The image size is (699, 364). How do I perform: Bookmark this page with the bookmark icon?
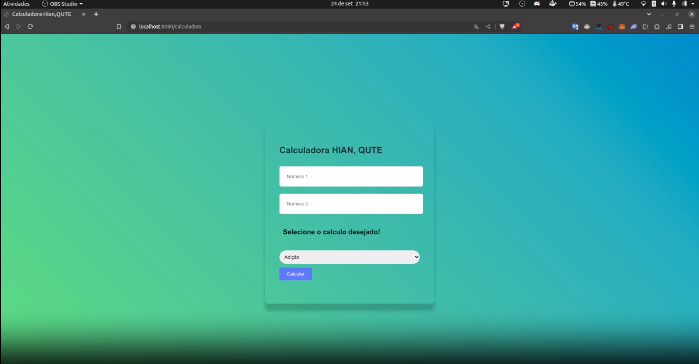(x=119, y=26)
